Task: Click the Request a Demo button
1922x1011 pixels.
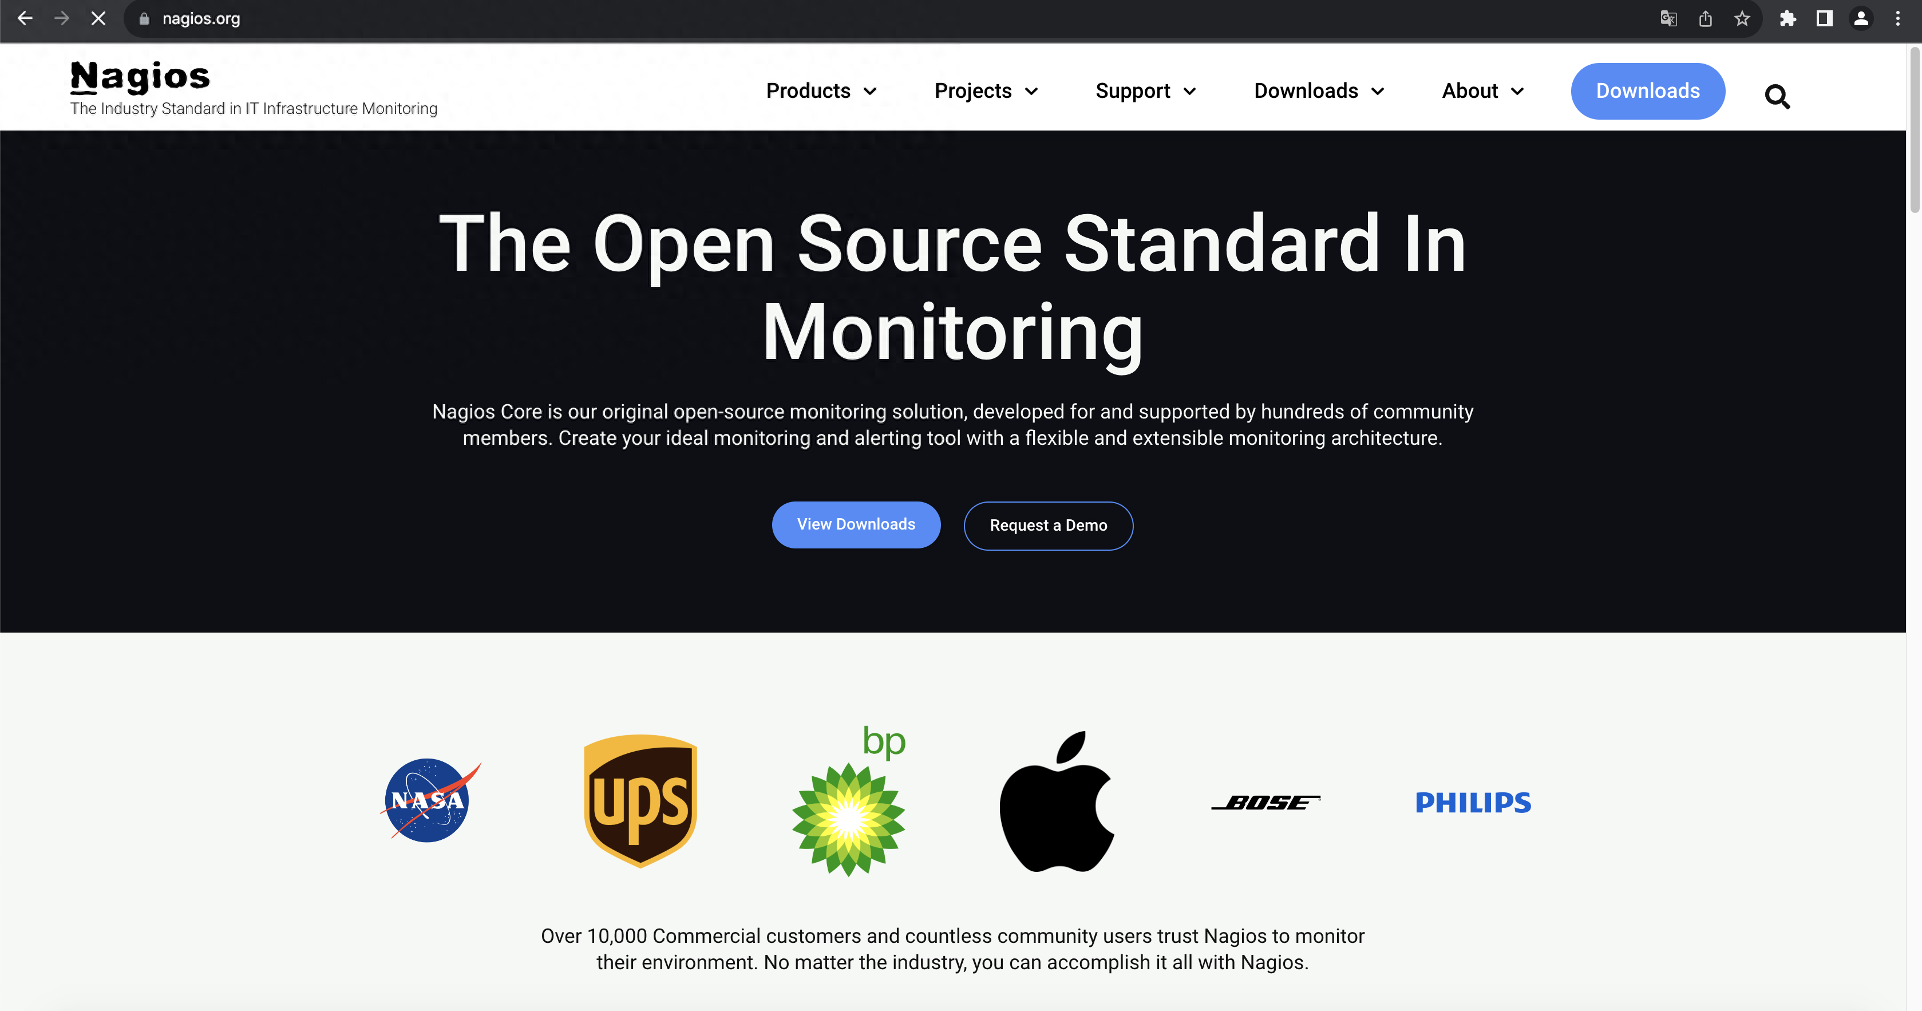Action: [1049, 525]
